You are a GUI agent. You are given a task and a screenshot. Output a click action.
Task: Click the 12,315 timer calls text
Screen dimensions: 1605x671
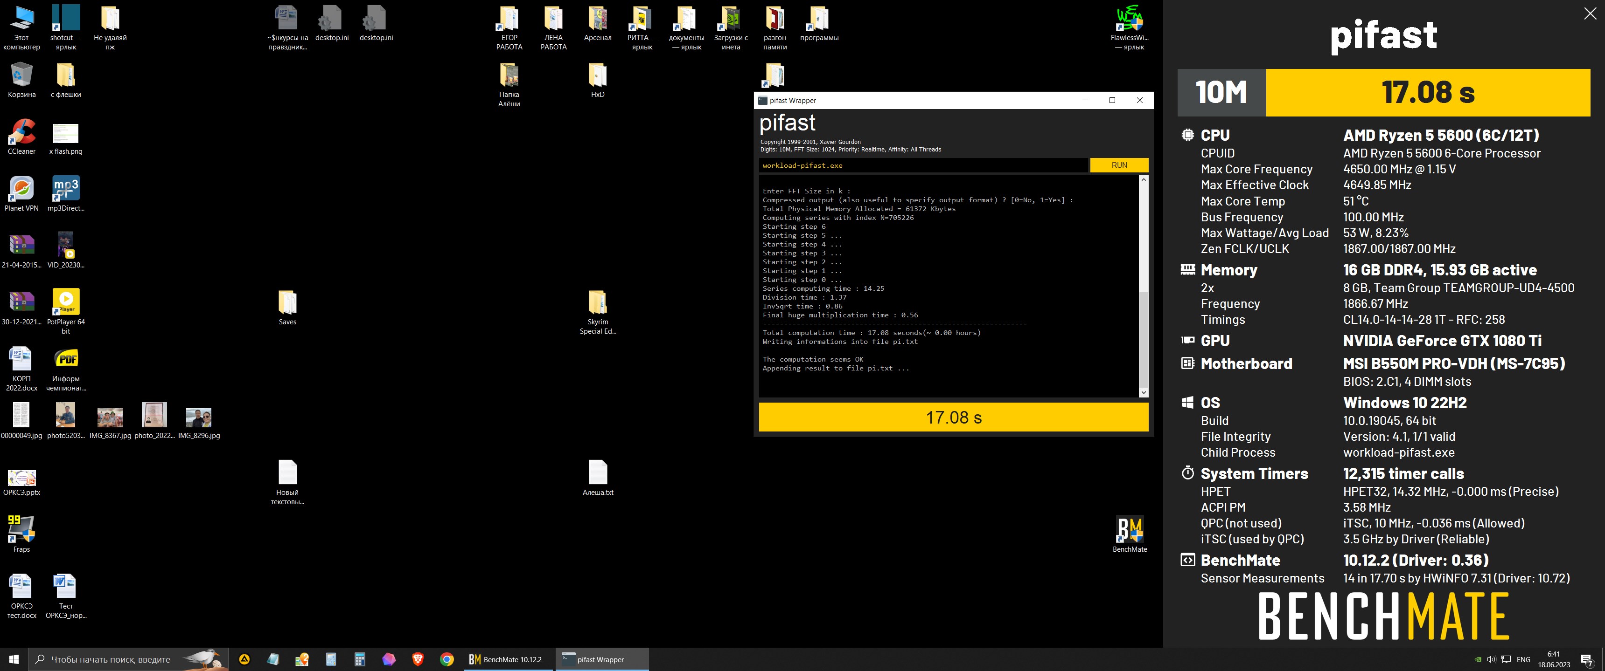[1403, 474]
